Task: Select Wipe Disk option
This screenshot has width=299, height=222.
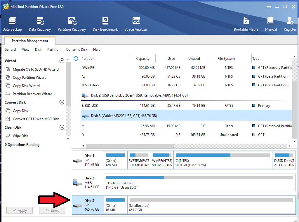Action: (x=20, y=136)
